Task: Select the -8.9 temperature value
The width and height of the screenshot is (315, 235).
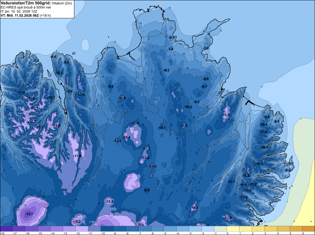Action: (x=66, y=63)
